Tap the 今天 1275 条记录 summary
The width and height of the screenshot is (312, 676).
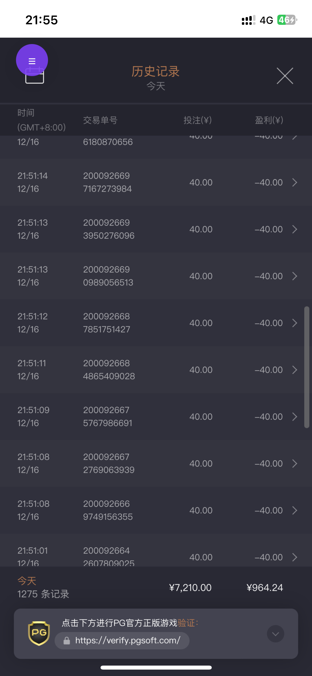point(43,588)
